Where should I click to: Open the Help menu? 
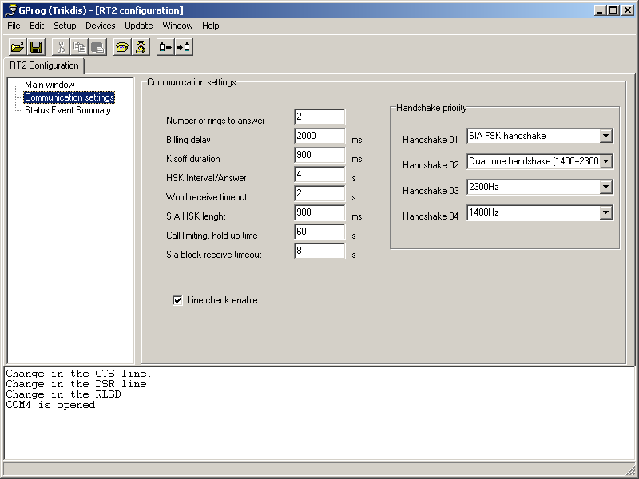tap(210, 26)
